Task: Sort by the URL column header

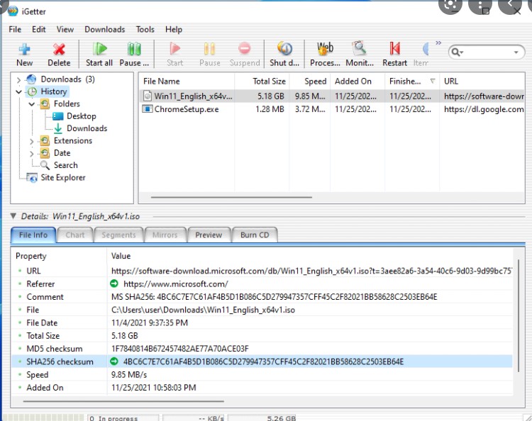Action: [x=482, y=82]
